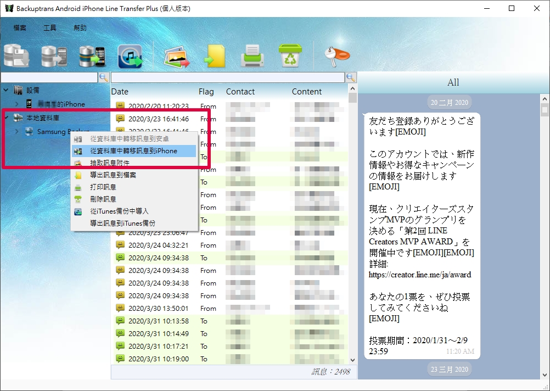Choose 打印訊息 from the context menu

coord(134,187)
